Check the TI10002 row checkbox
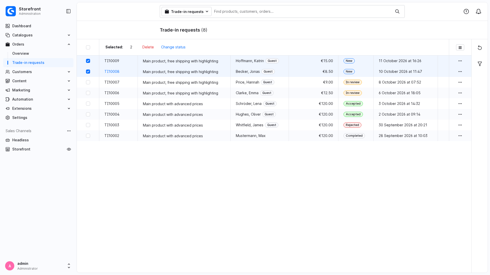The height and width of the screenshot is (275, 490). tap(88, 136)
